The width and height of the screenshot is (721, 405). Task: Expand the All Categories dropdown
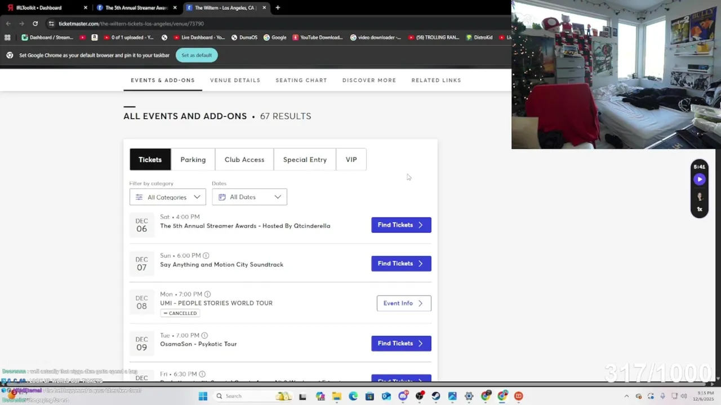tap(168, 197)
